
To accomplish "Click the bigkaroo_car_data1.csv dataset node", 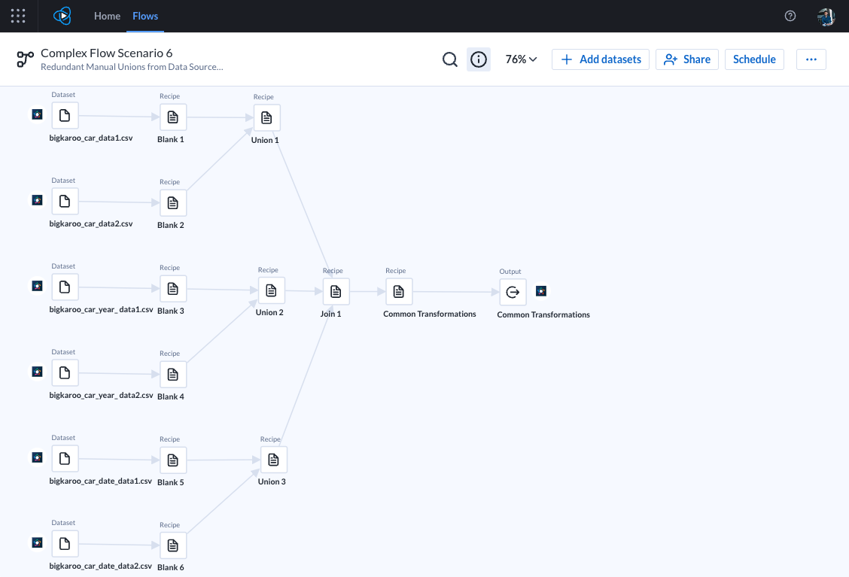I will 65,115.
